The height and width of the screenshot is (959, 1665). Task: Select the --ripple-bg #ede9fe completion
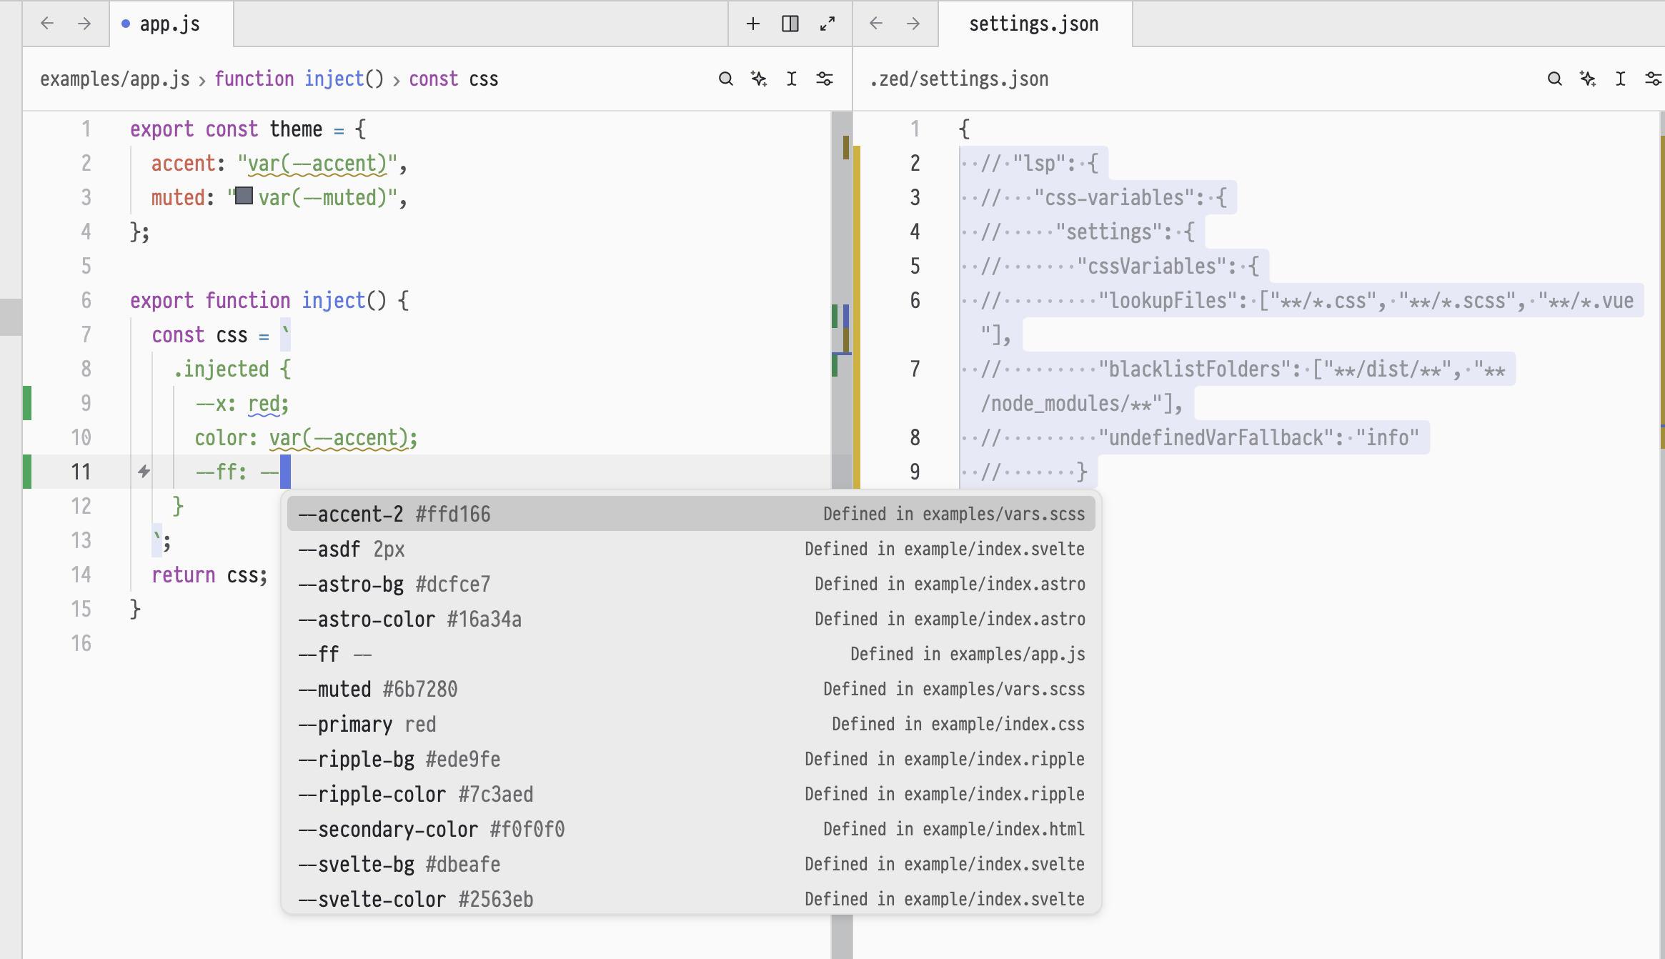(x=691, y=759)
